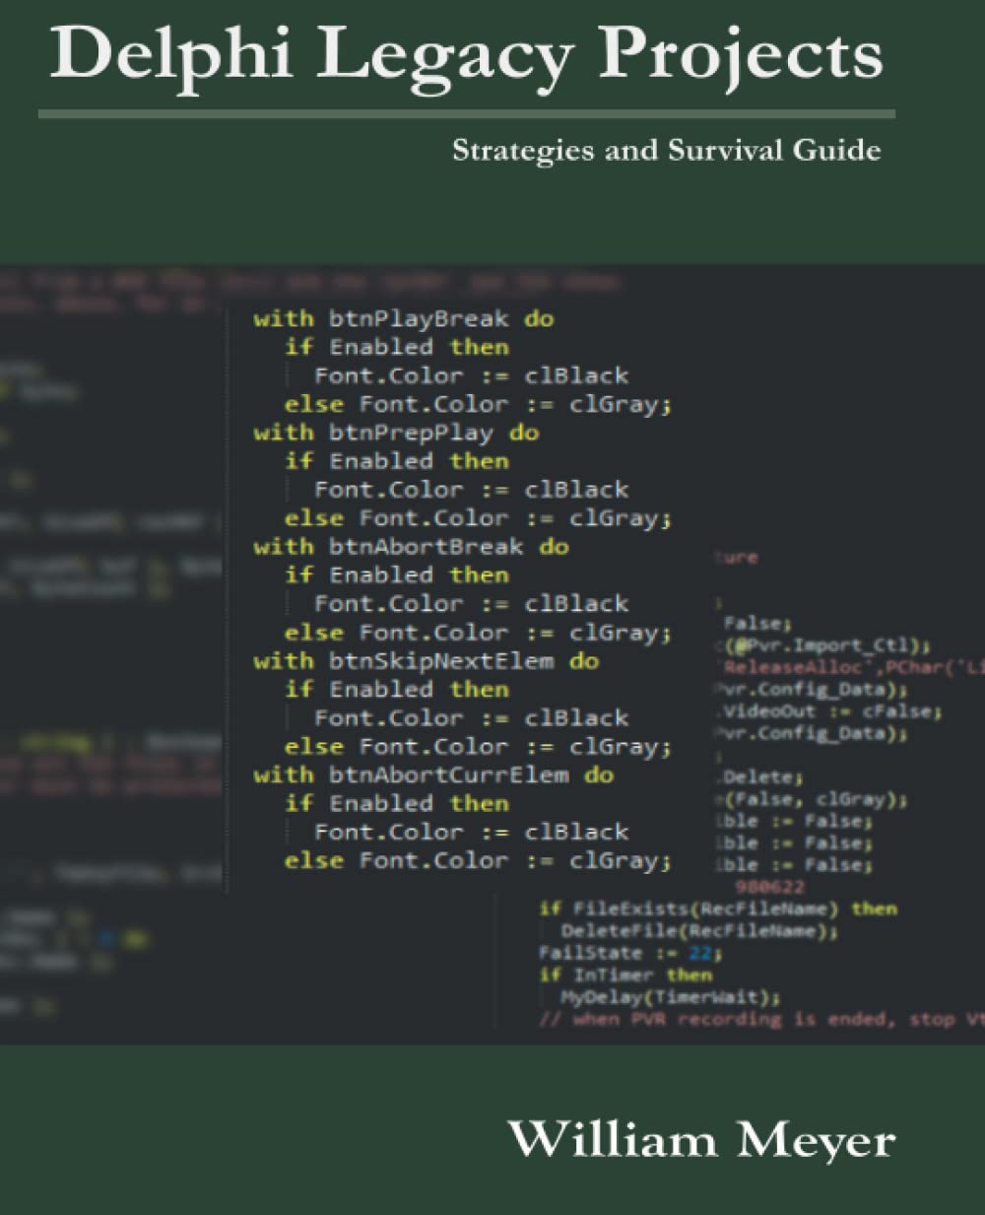Viewport: 985px width, 1215px height.
Task: Click the "if InTimer then" line
Action: click(624, 976)
